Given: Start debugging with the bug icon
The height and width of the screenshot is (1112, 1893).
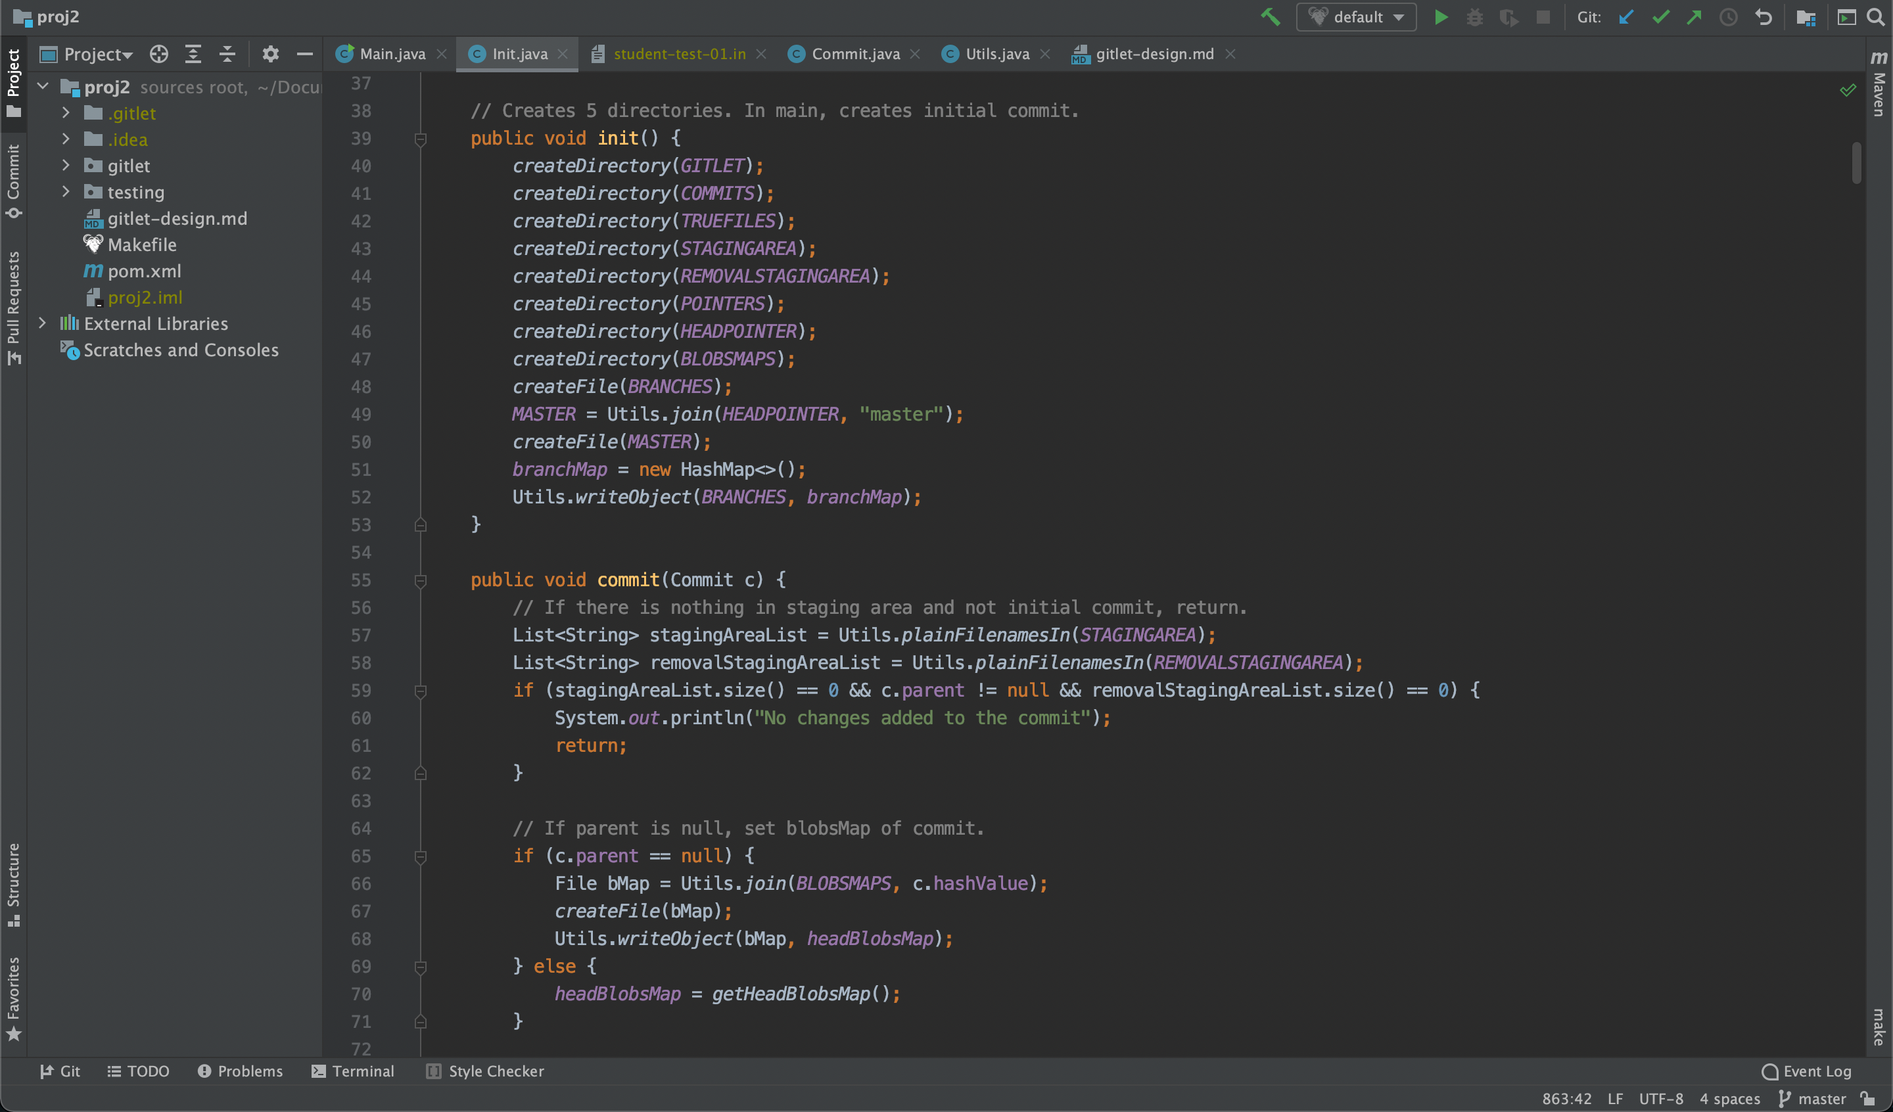Looking at the screenshot, I should coord(1474,16).
